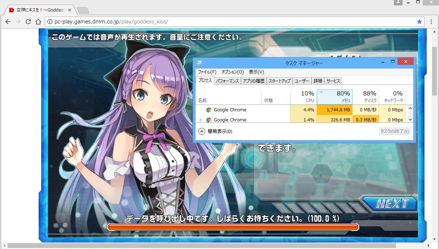The width and height of the screenshot is (439, 249).
Task: Switch to the 詳細 tab
Action: 318,81
